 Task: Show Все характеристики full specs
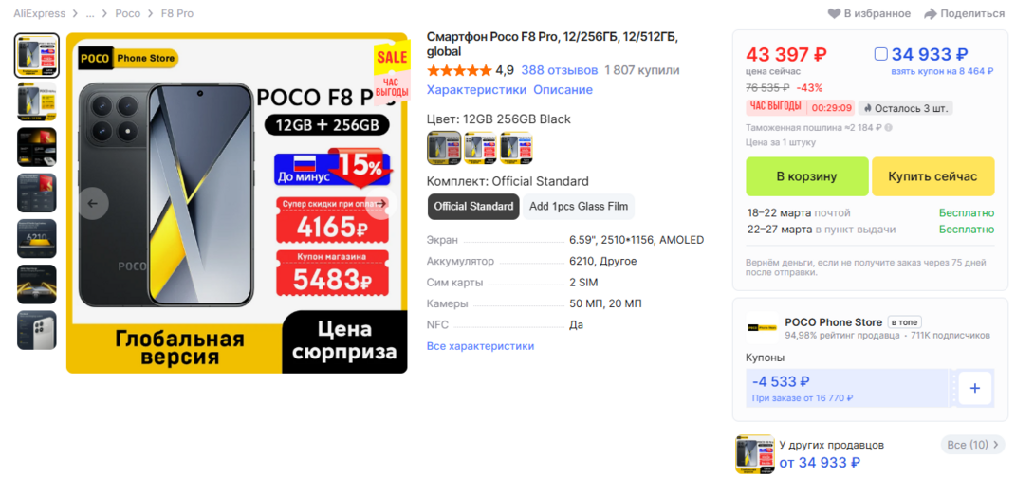tap(480, 345)
